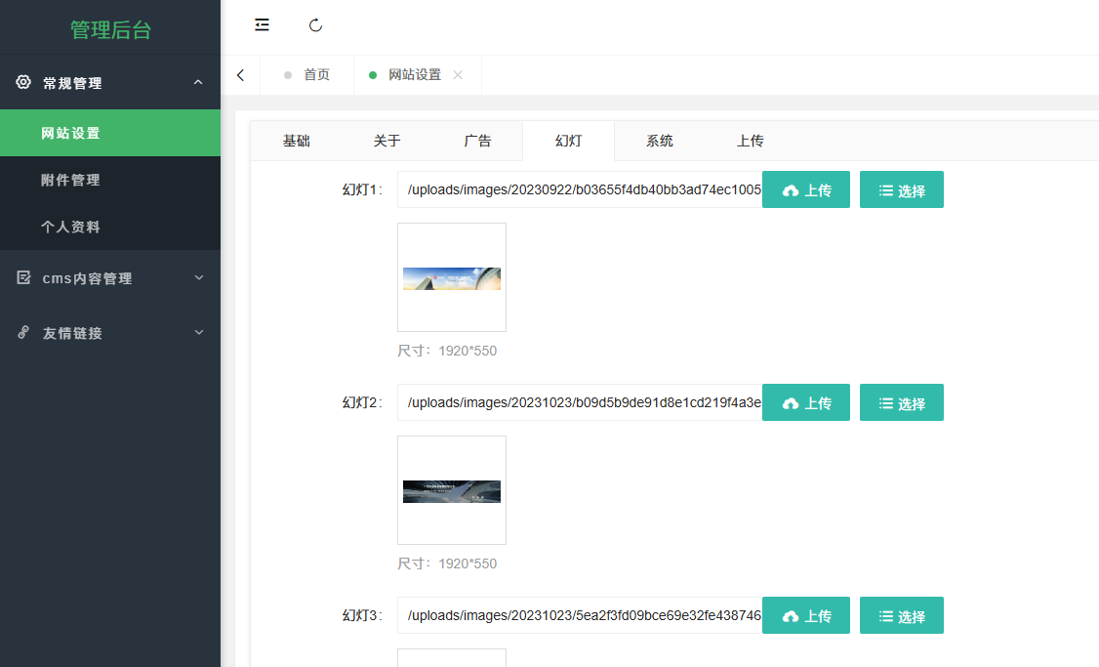Click the 管理后台 logo title
This screenshot has width=1099, height=667.
pos(110,29)
